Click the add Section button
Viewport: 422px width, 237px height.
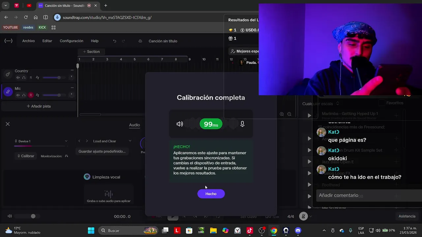click(91, 52)
